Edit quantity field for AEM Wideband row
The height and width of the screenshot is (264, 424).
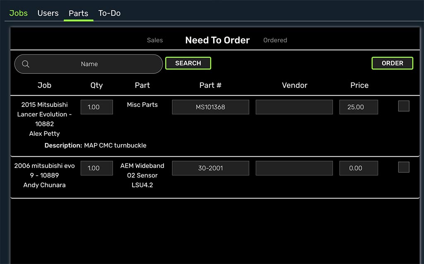point(96,168)
